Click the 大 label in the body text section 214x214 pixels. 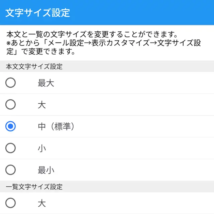pyautogui.click(x=42, y=105)
